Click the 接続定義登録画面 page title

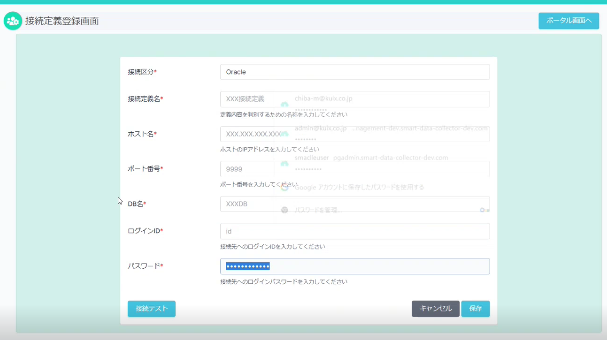(x=62, y=21)
